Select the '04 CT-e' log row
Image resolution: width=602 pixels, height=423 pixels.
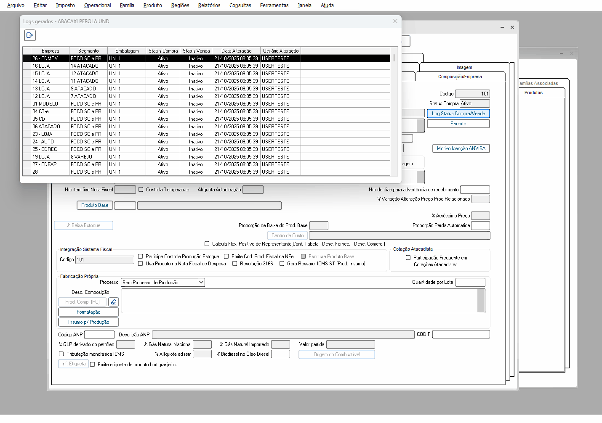[207, 111]
